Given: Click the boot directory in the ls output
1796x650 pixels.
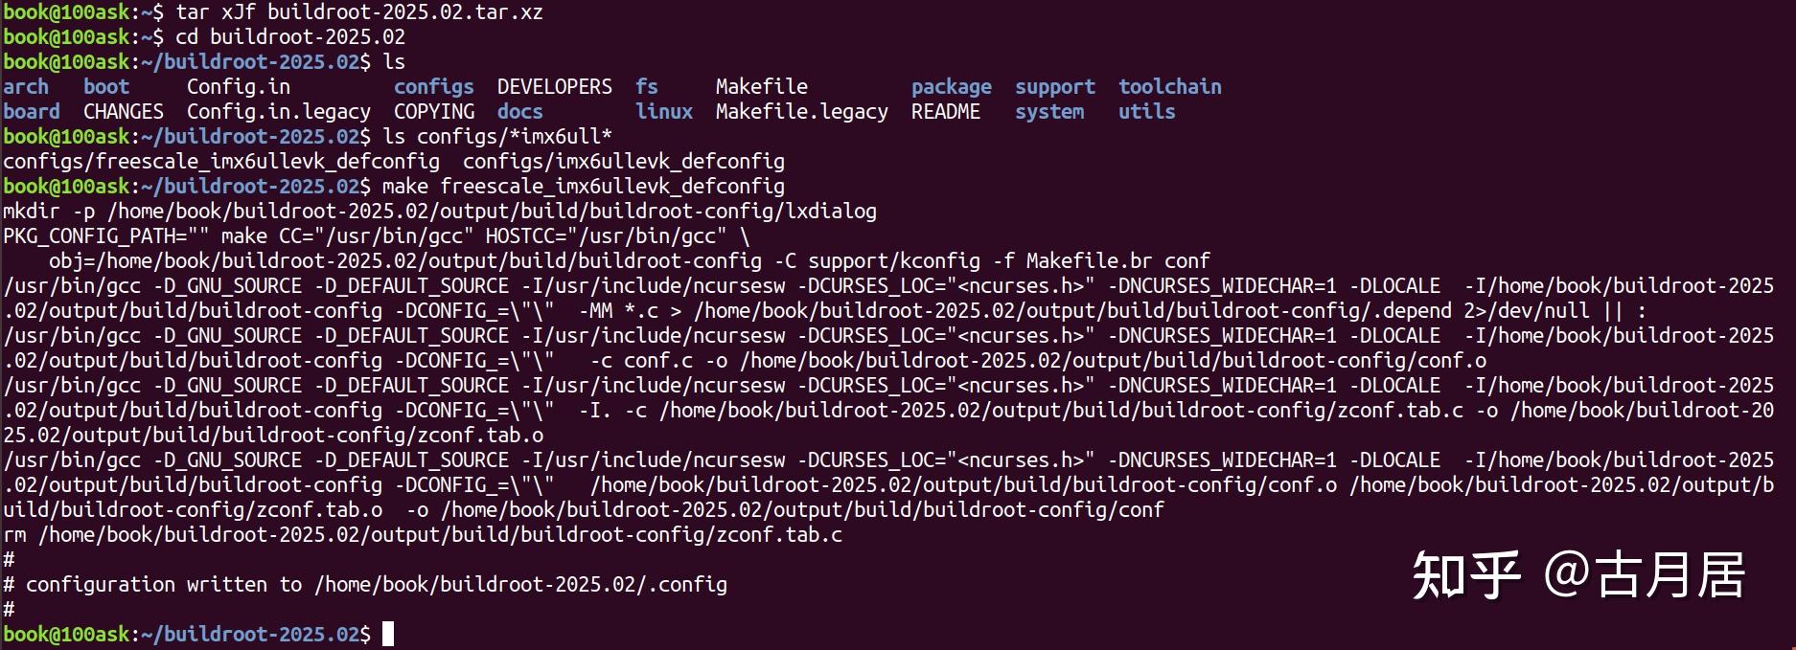Looking at the screenshot, I should coord(106,87).
